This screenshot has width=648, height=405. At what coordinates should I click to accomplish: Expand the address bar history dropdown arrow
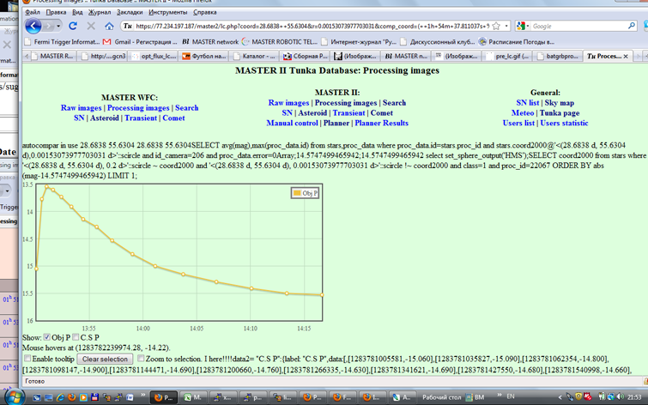pos(508,27)
